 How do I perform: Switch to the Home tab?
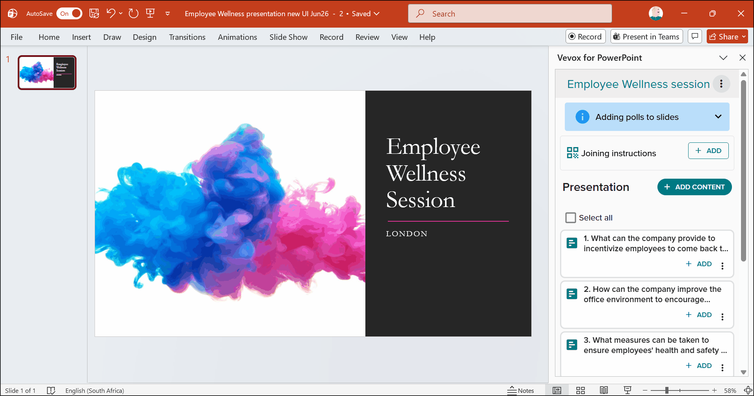click(49, 37)
